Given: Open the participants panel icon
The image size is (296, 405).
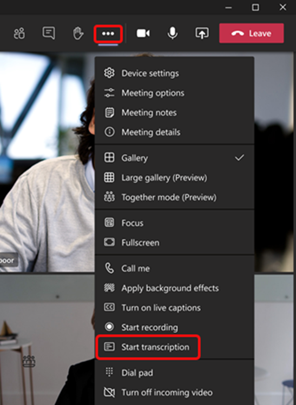Looking at the screenshot, I should coord(19,33).
